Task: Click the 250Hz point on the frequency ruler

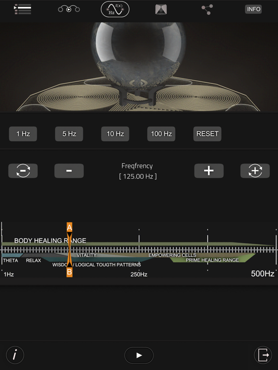Action: point(139,275)
